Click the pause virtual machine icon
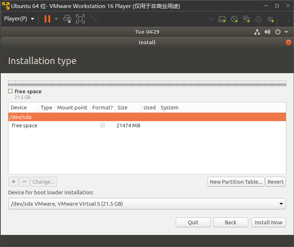The height and width of the screenshot is (247, 294). 47,19
